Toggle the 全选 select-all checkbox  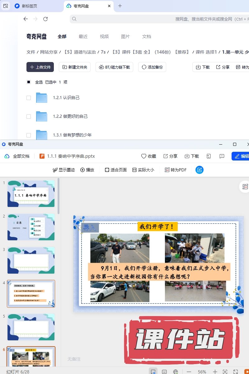tap(29, 82)
